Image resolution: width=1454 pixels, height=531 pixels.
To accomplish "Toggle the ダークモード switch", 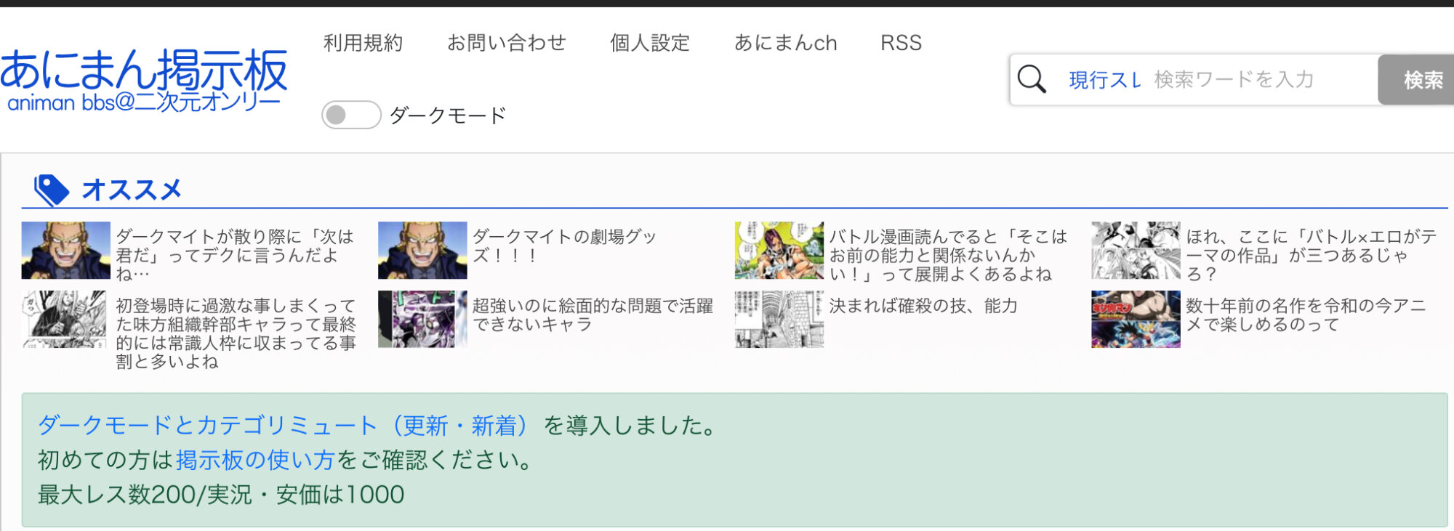I will [x=351, y=115].
